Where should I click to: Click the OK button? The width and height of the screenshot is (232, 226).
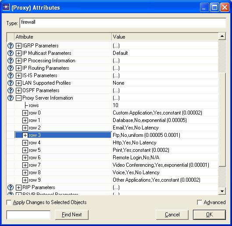(209, 215)
